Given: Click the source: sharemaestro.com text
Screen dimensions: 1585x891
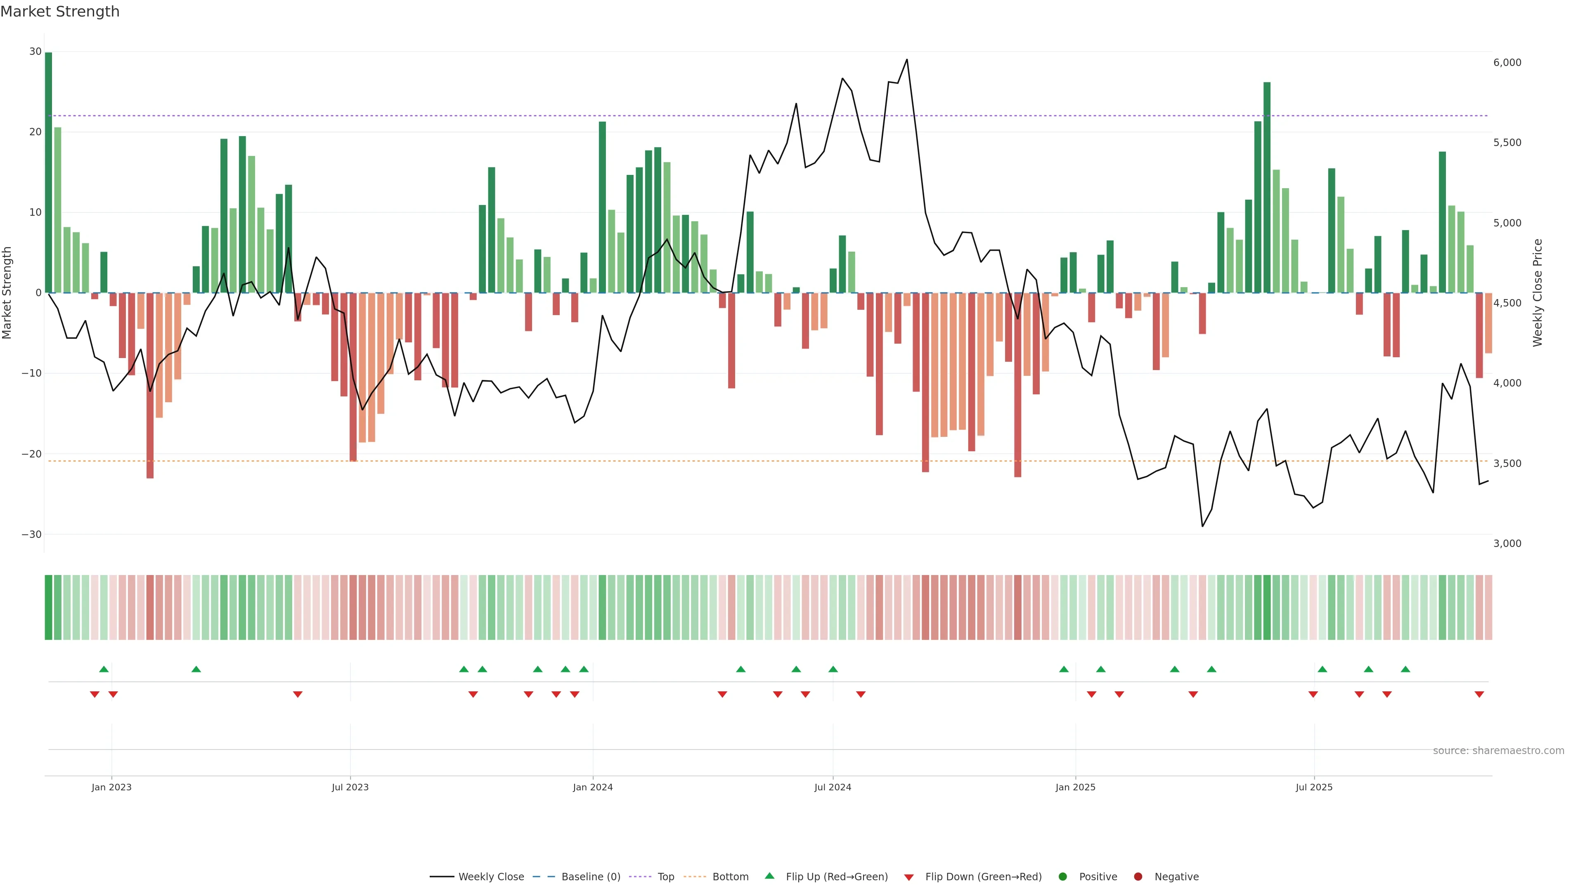Looking at the screenshot, I should pyautogui.click(x=1498, y=750).
